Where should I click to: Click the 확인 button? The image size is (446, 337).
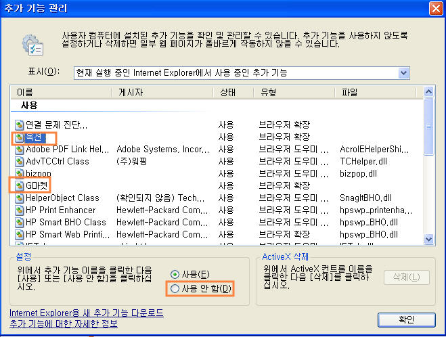pos(407,320)
